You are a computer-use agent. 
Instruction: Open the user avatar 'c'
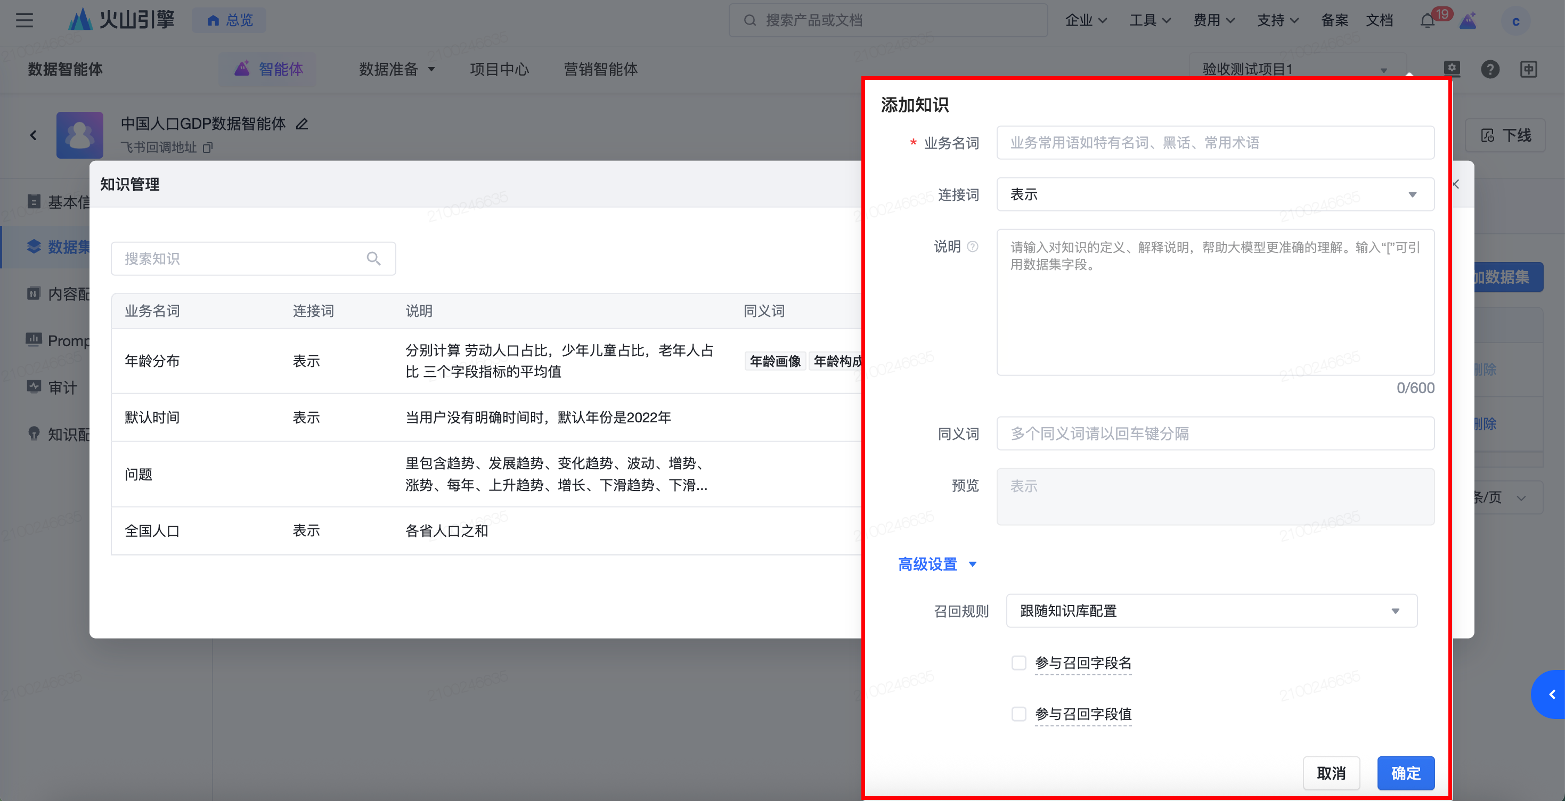coord(1515,21)
